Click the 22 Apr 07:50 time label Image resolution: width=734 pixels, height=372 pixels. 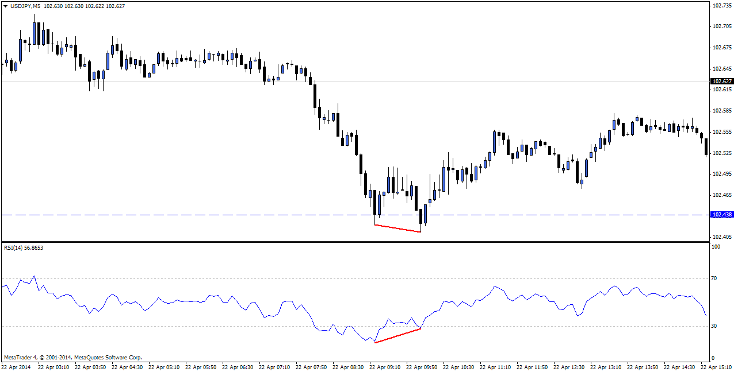tap(312, 367)
